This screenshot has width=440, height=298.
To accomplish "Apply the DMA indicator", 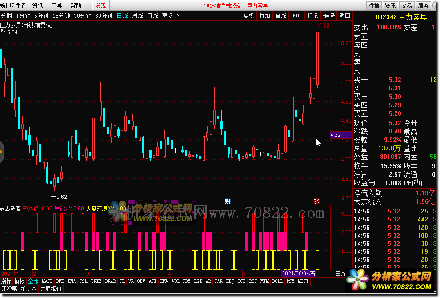I will tap(72, 281).
